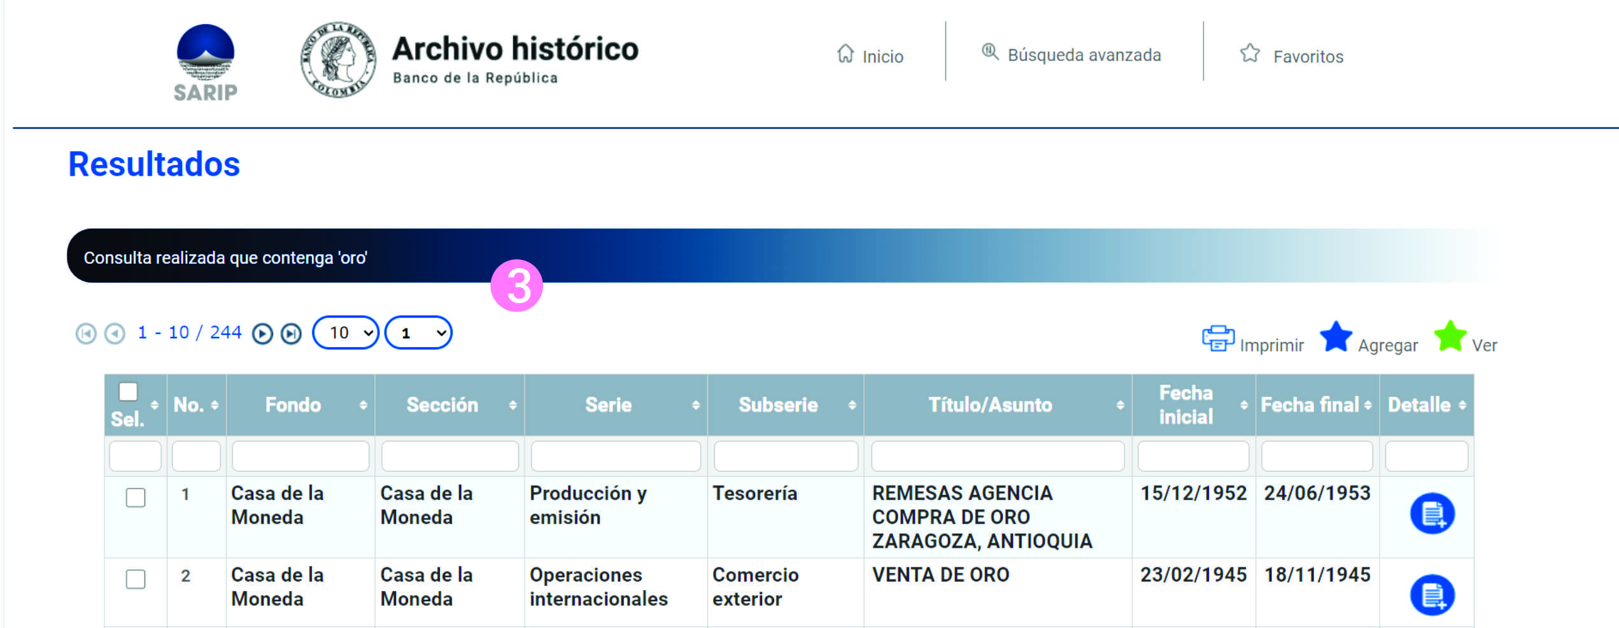1619x628 pixels.
Task: Open the Favoritos link
Action: 1292,56
